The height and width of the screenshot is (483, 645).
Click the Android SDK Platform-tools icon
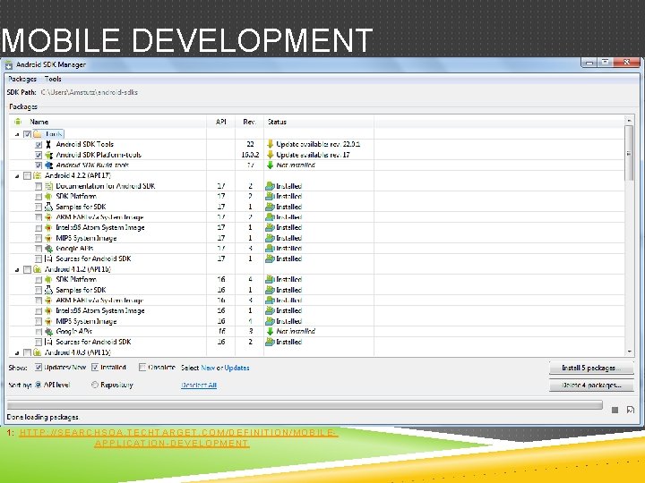(48, 155)
